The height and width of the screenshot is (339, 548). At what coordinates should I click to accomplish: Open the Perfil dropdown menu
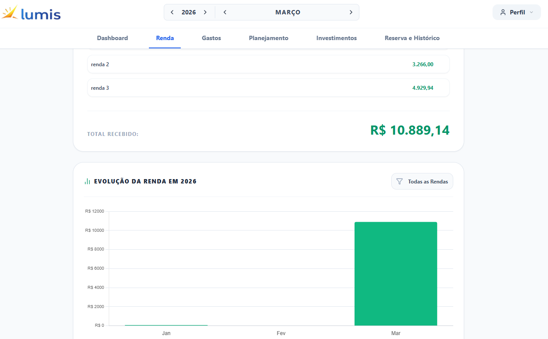(517, 12)
